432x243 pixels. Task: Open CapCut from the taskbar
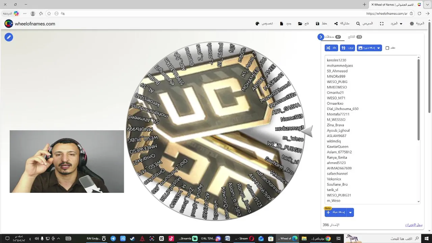161,239
